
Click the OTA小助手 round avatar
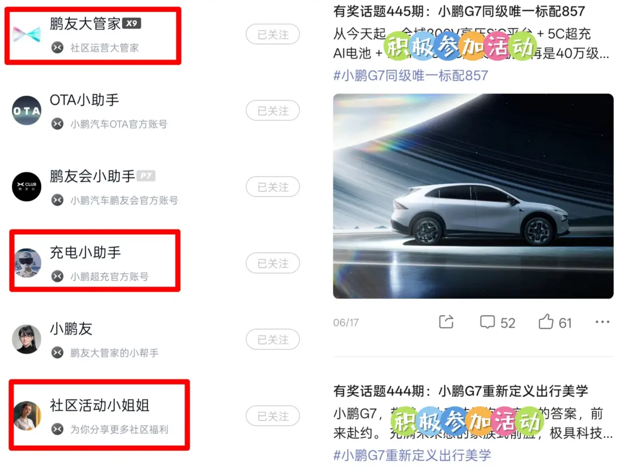[27, 111]
